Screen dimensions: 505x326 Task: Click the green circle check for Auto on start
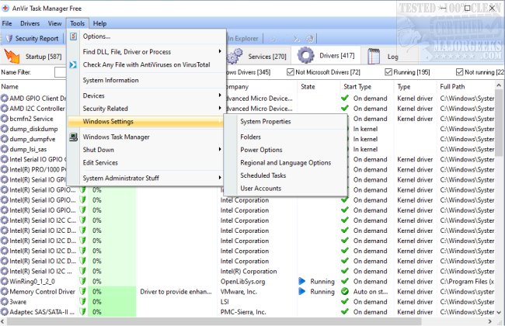click(345, 292)
